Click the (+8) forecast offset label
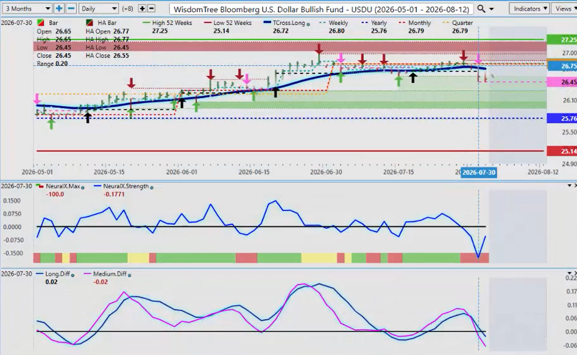This screenshot has height=355, width=577. click(127, 9)
